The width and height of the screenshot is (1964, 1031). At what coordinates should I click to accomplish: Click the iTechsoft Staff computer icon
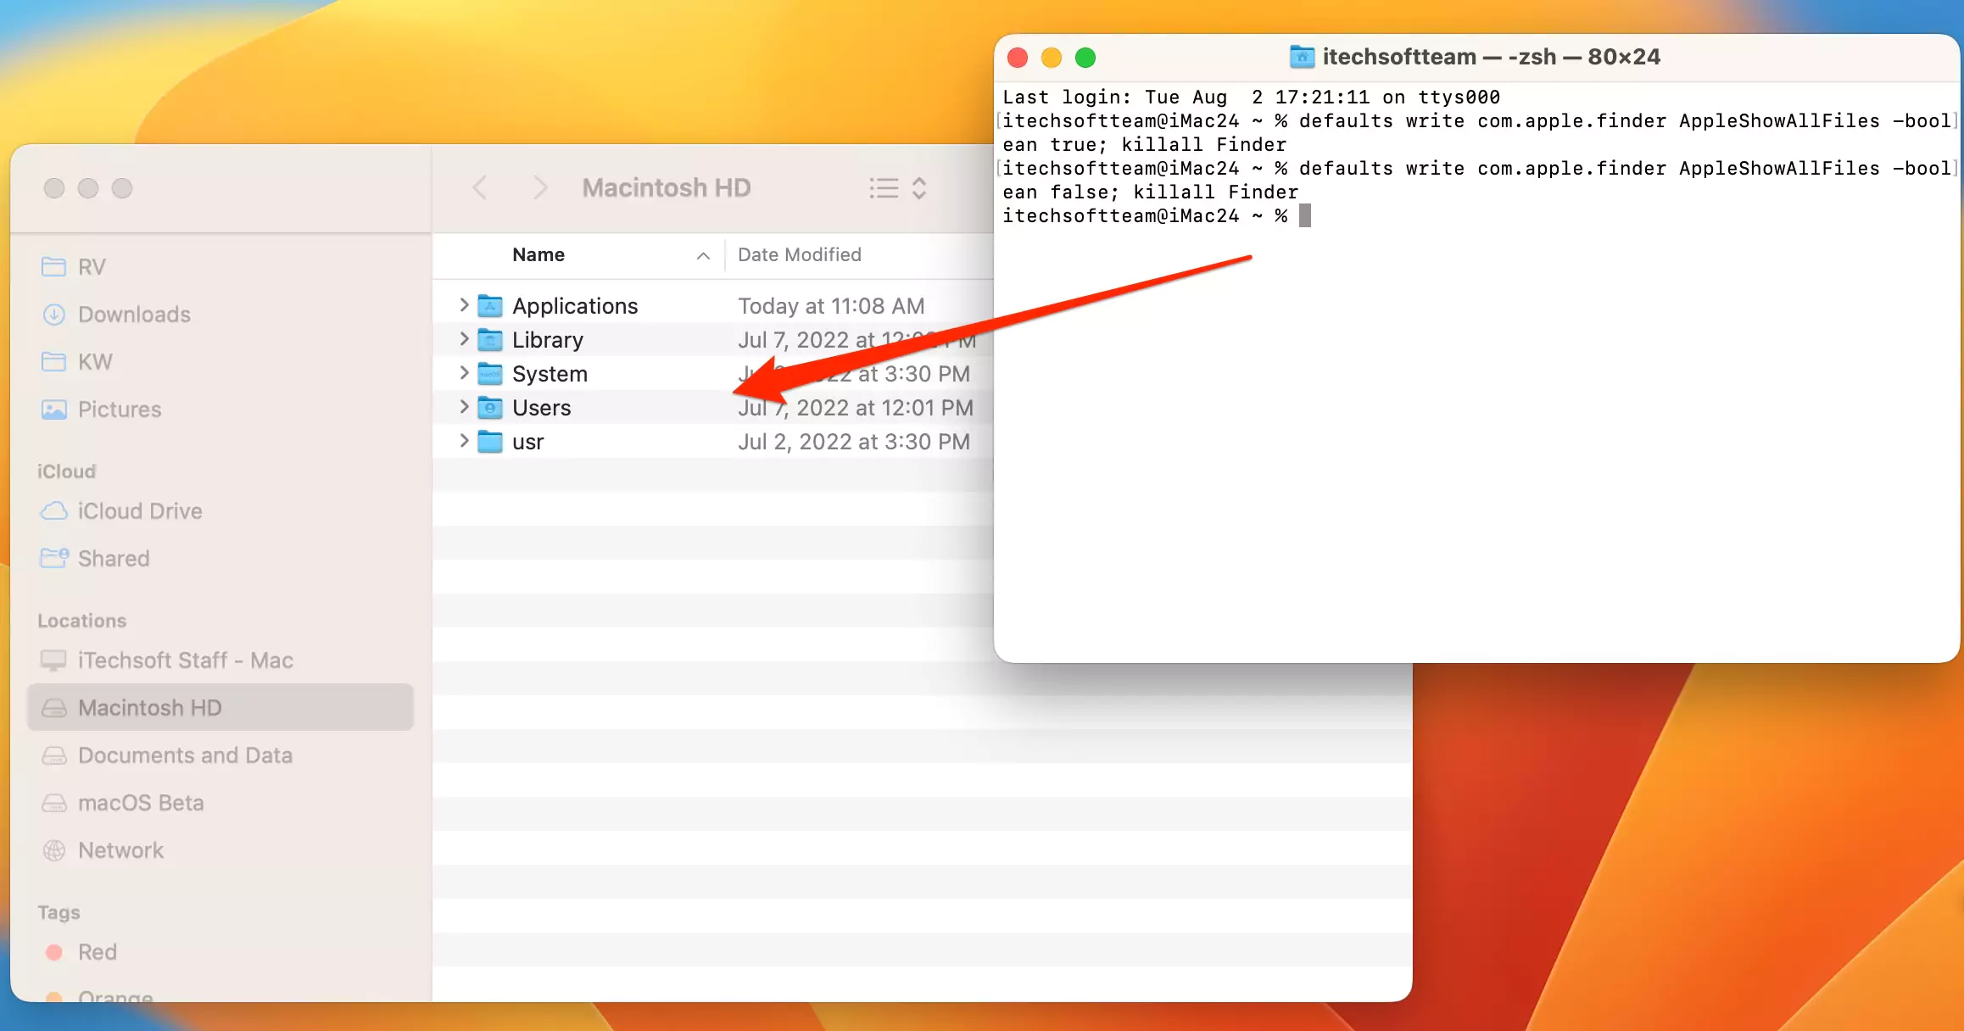point(54,660)
